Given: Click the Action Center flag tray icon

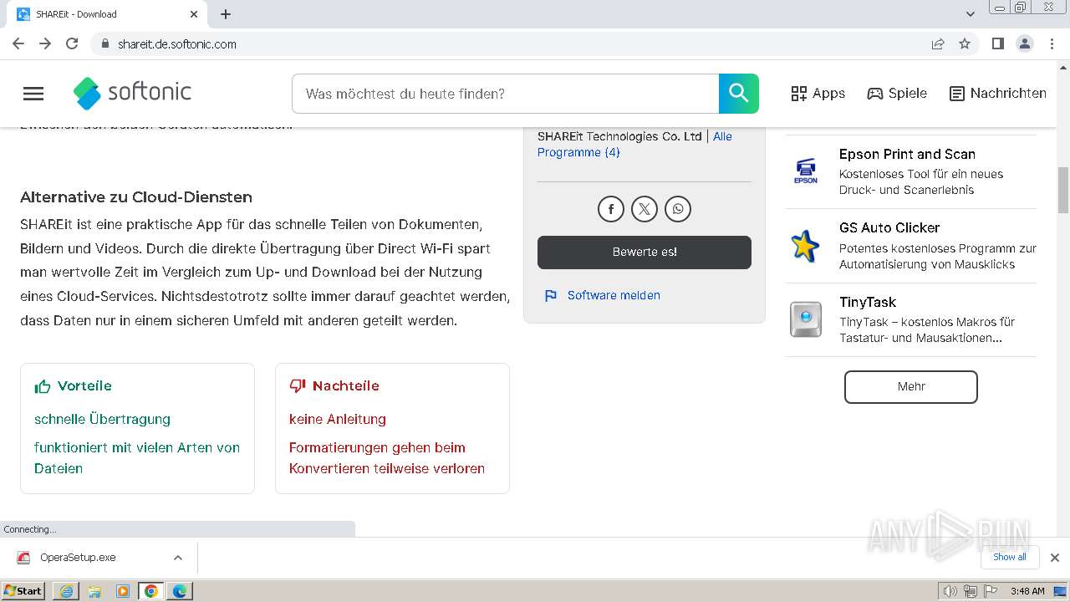Looking at the screenshot, I should [991, 591].
